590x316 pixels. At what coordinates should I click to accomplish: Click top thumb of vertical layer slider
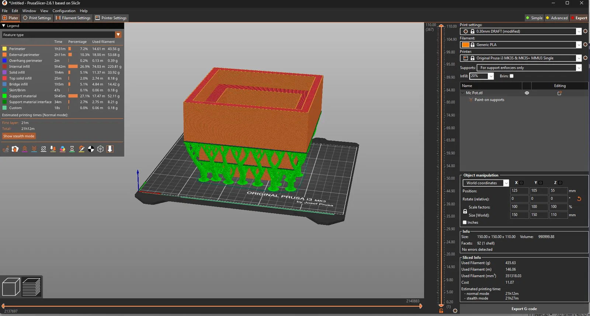[x=441, y=26]
